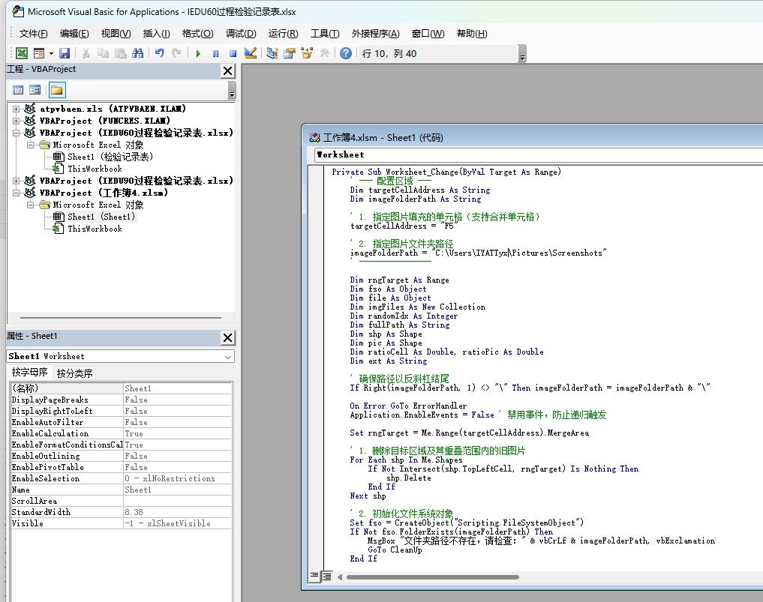Image resolution: width=763 pixels, height=602 pixels.
Task: Open the Sheet1 Worksheet object dropdown in Properties
Action: coord(228,356)
